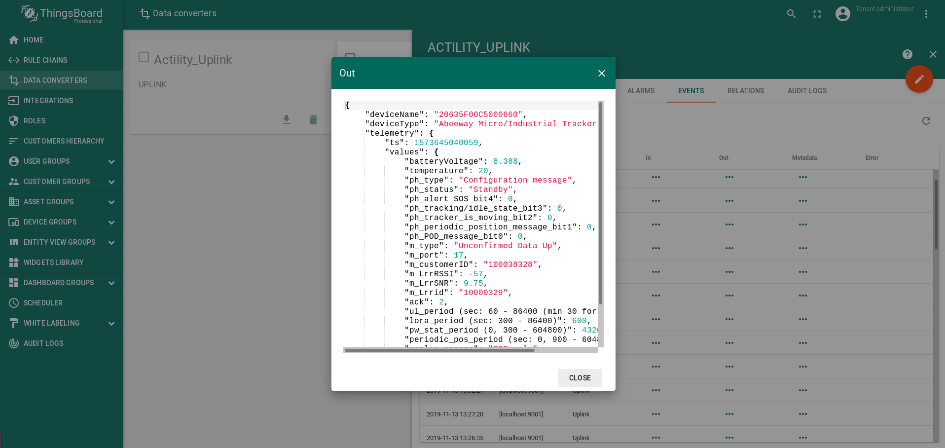Open Customer Groups sidebar item
Screen dimensions: 945x448
(62, 182)
